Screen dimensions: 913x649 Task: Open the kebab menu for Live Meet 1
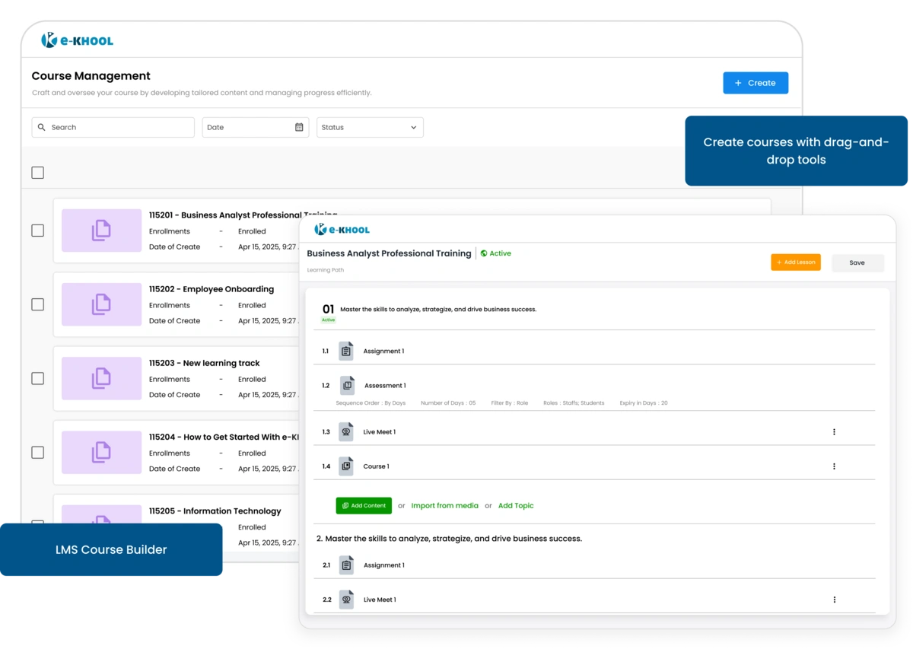pyautogui.click(x=834, y=431)
